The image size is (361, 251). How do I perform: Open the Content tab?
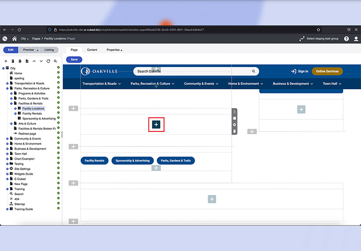pos(92,50)
